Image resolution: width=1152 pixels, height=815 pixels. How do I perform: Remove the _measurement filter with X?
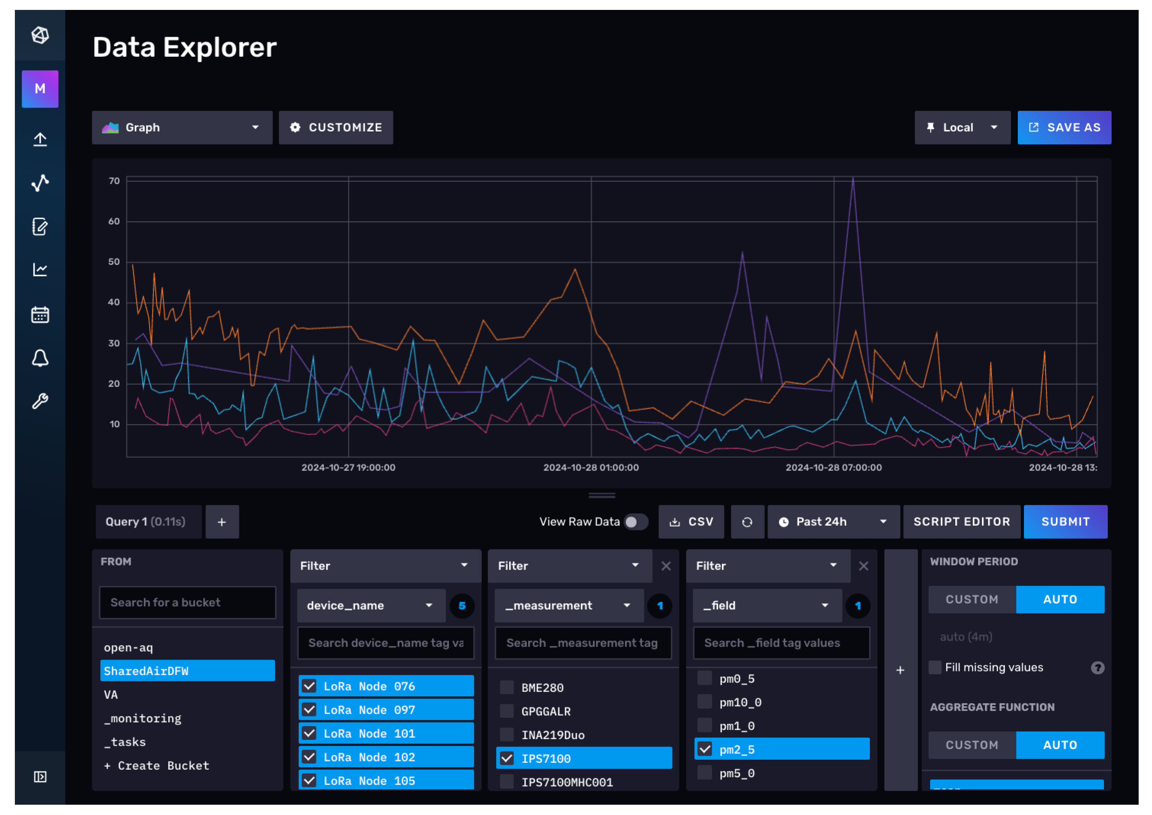[666, 566]
